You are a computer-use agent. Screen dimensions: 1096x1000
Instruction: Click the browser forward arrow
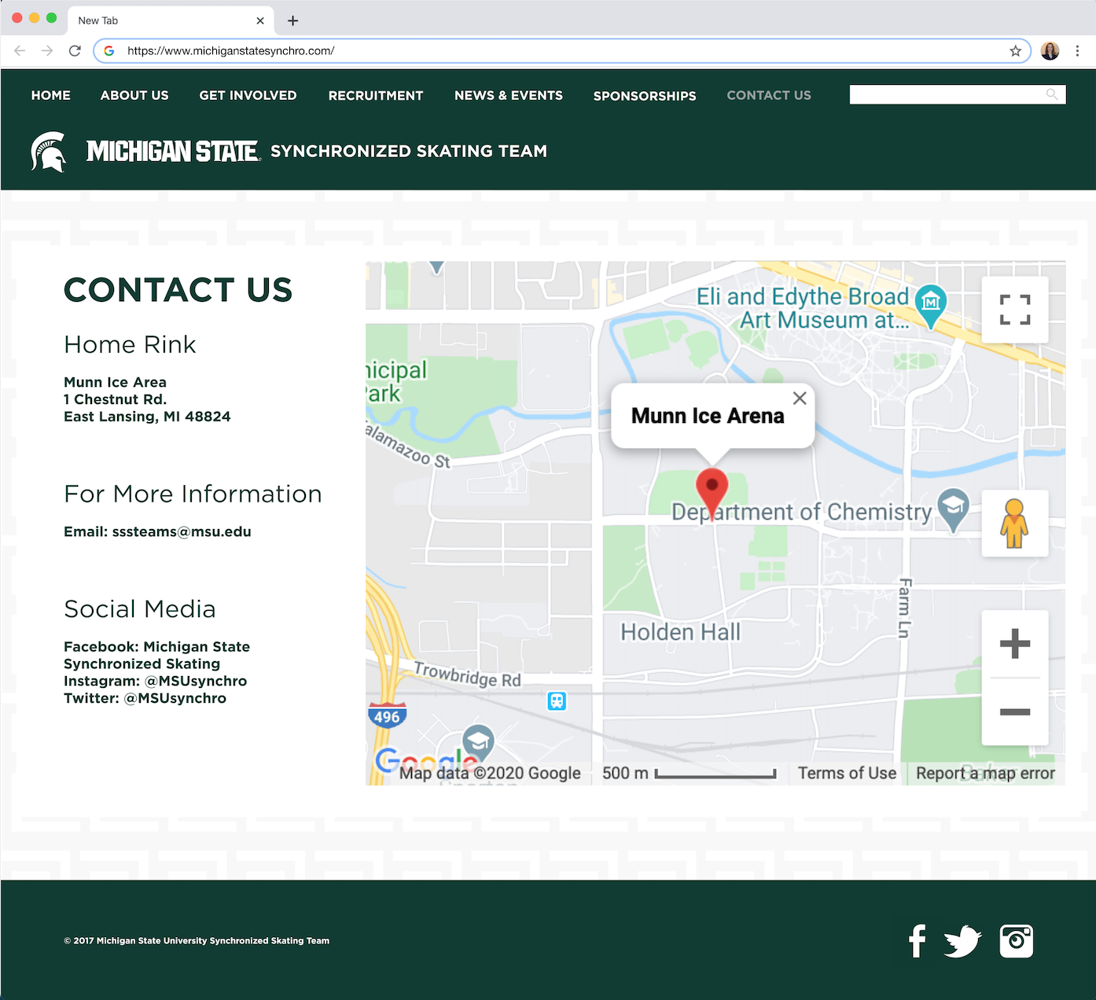tap(47, 50)
